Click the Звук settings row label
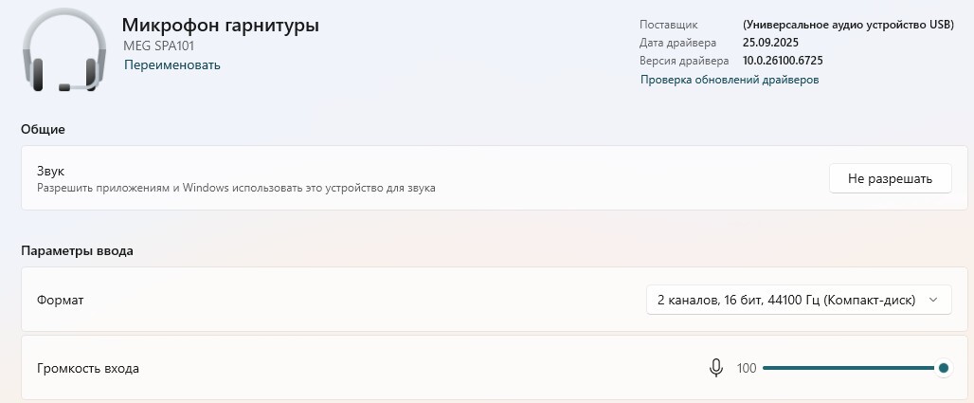Screen dimensions: 974x403 click(50, 171)
